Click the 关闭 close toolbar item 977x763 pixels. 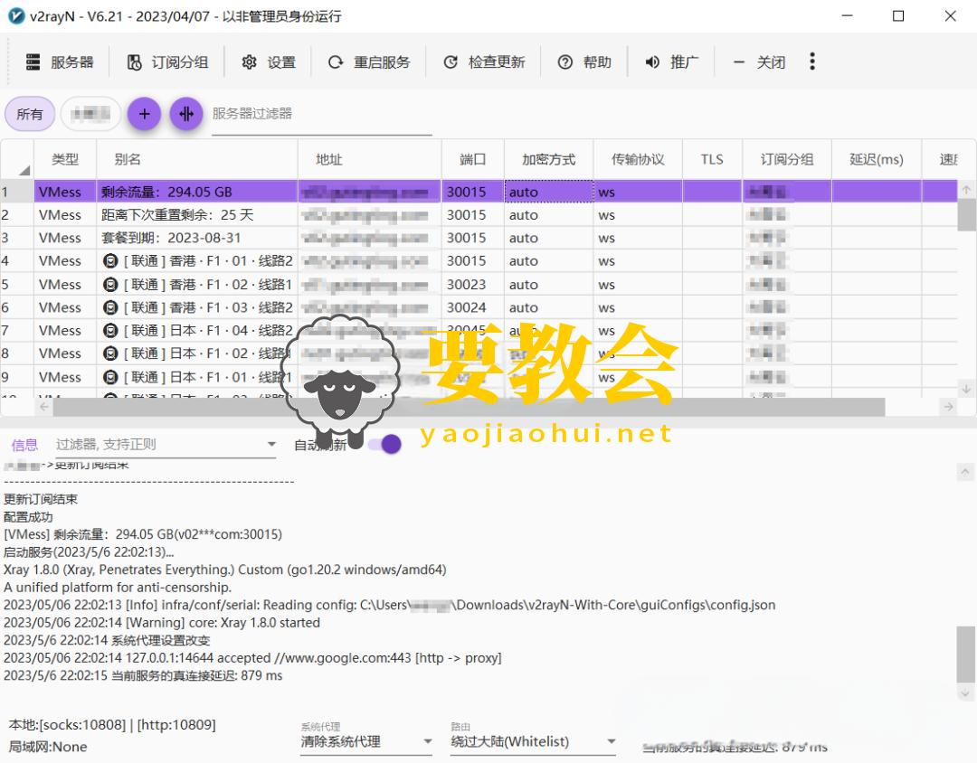[759, 62]
